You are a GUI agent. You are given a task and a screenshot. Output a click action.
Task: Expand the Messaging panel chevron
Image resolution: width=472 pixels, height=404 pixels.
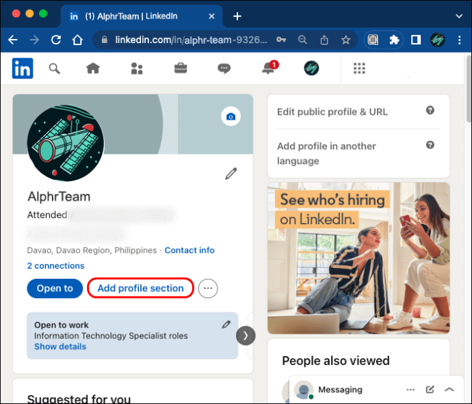449,390
